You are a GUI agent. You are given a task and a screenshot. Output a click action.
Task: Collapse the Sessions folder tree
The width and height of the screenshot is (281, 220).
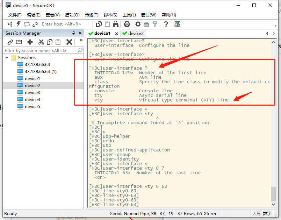click(7, 58)
